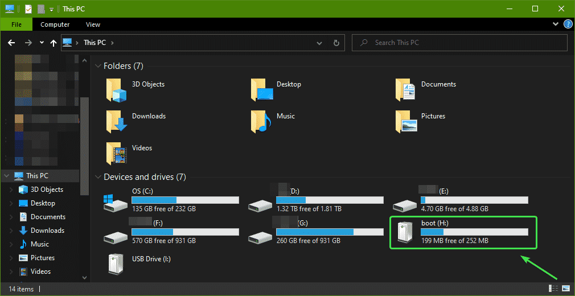Select Documents in the navigation pane
The image size is (575, 296).
click(48, 217)
